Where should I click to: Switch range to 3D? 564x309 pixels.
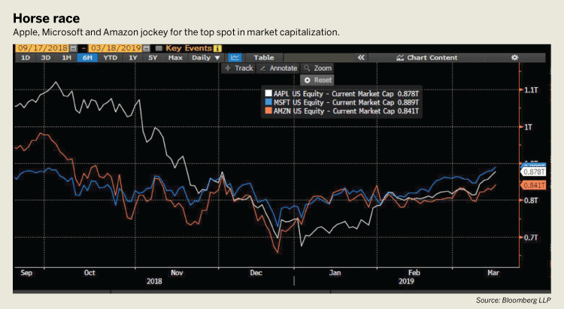point(46,58)
